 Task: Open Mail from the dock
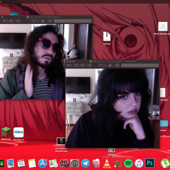(10, 163)
